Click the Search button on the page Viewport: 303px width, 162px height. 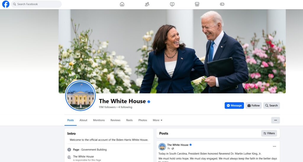click(271, 106)
